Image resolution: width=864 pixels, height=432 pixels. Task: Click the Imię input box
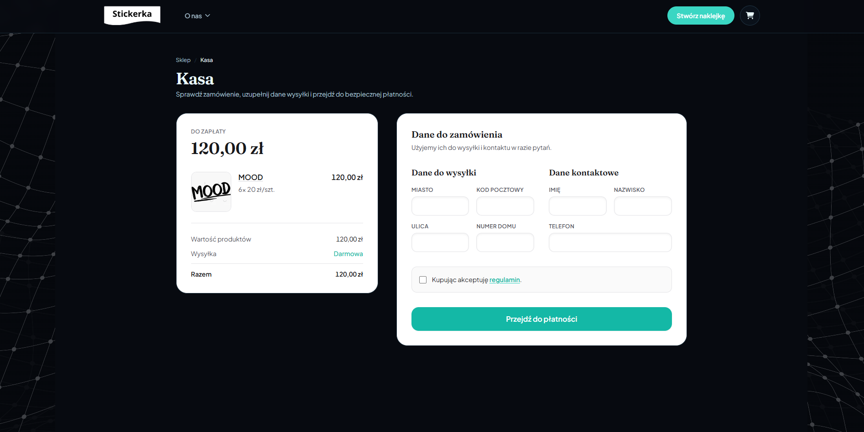577,206
